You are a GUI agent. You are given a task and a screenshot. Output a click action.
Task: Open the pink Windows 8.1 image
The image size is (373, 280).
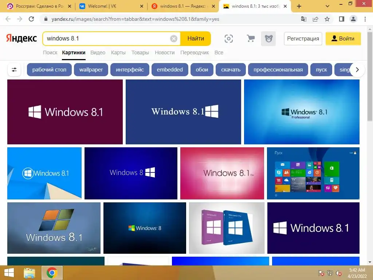point(222,173)
